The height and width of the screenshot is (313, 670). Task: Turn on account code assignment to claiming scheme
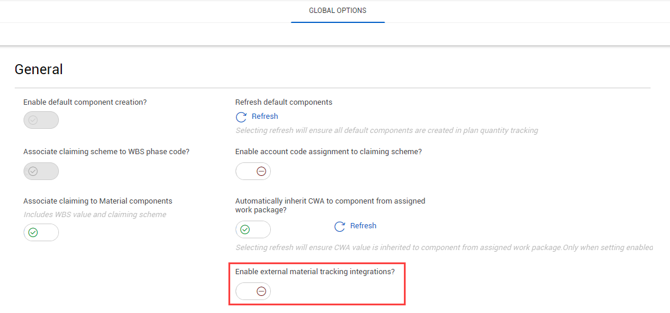[x=253, y=171]
